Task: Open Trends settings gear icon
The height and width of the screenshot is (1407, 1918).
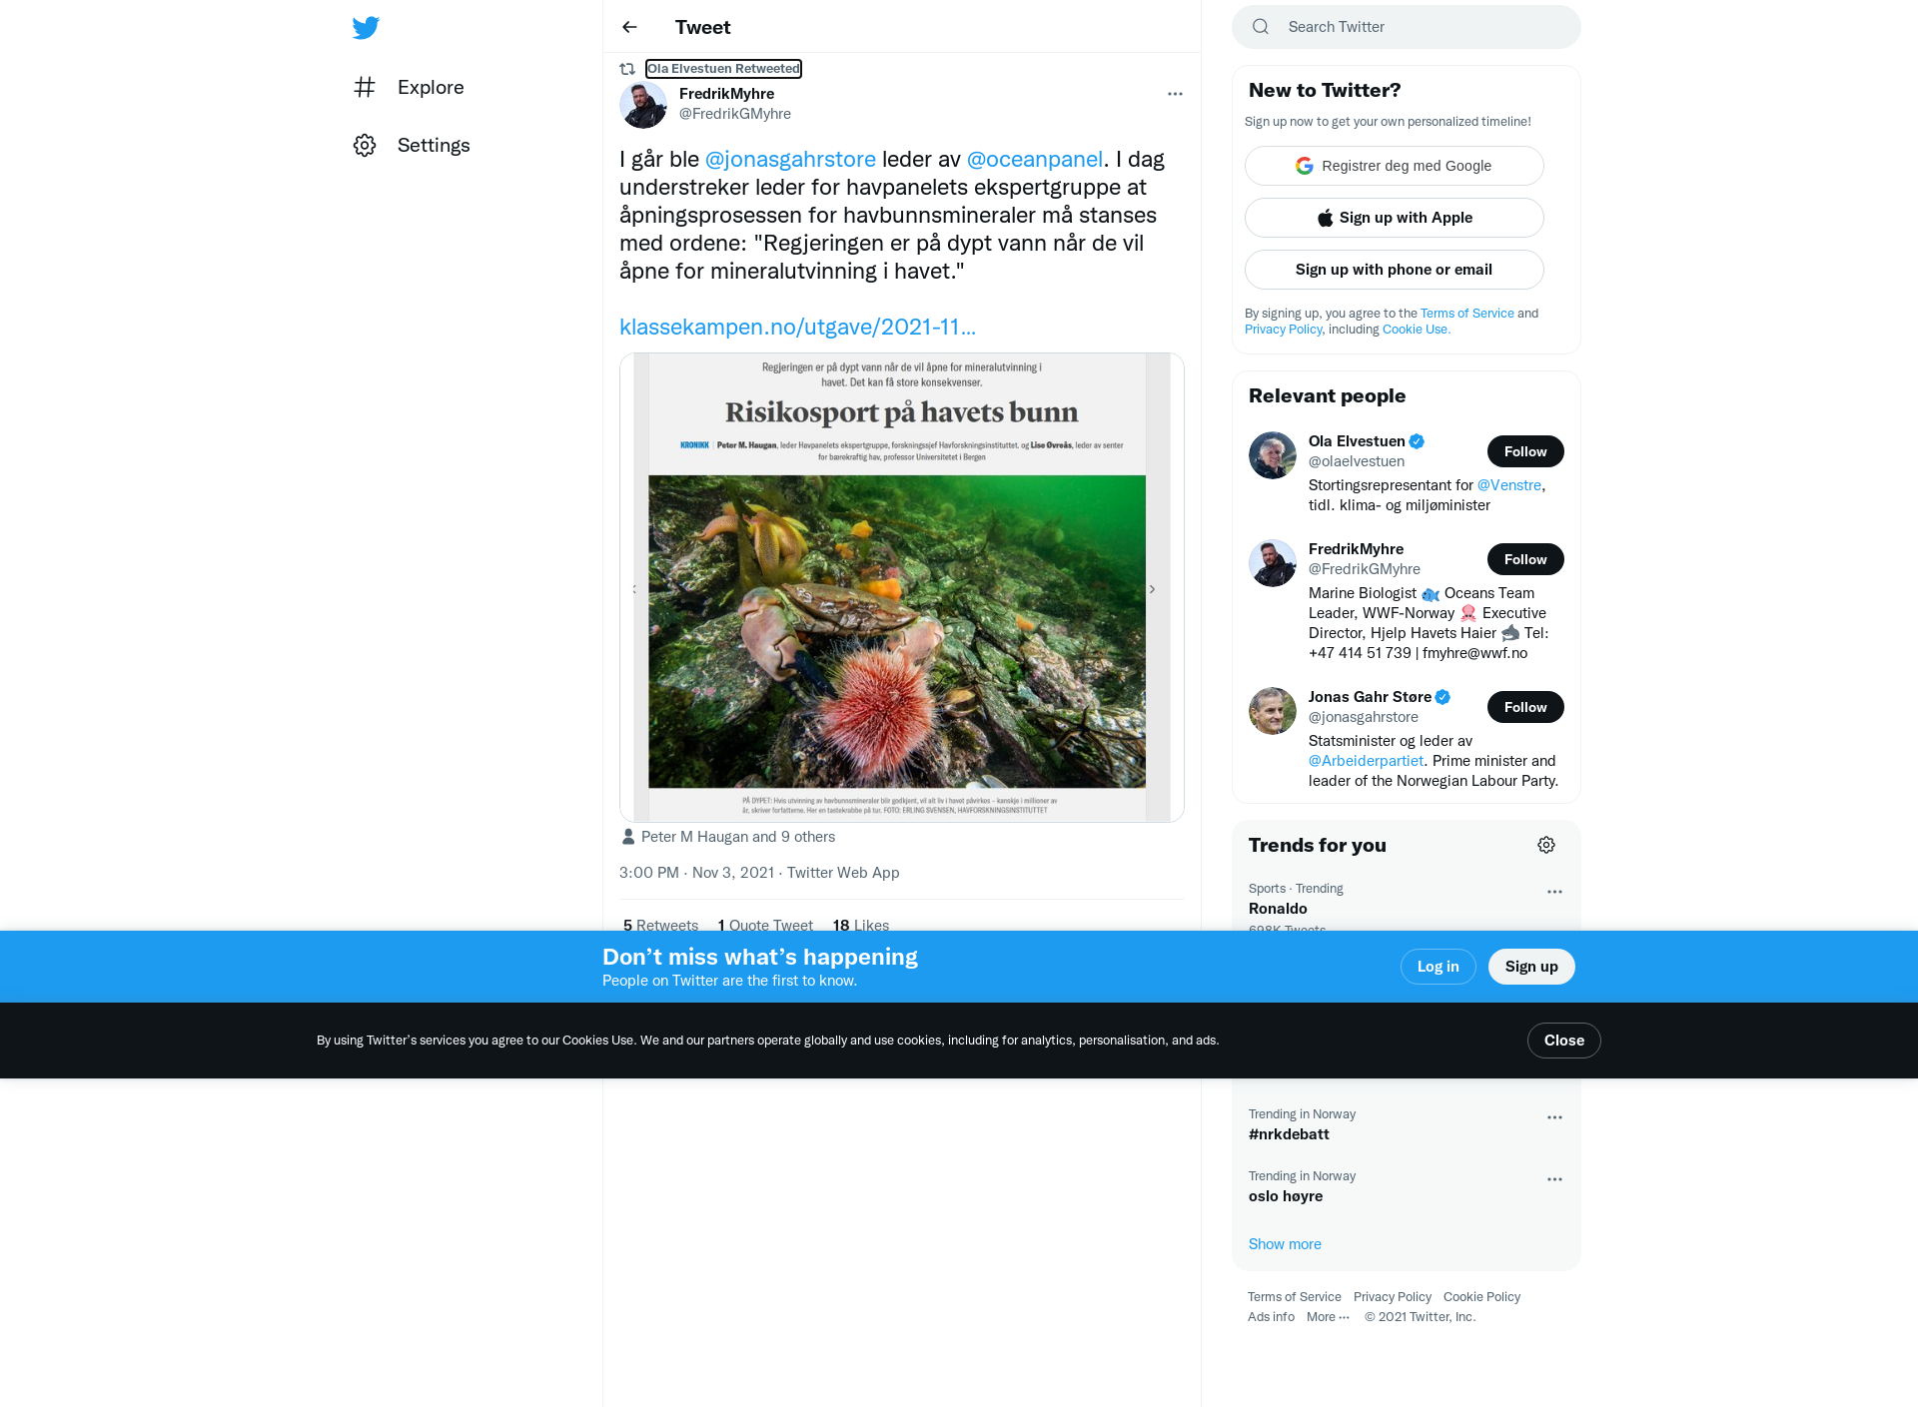Action: tap(1546, 845)
